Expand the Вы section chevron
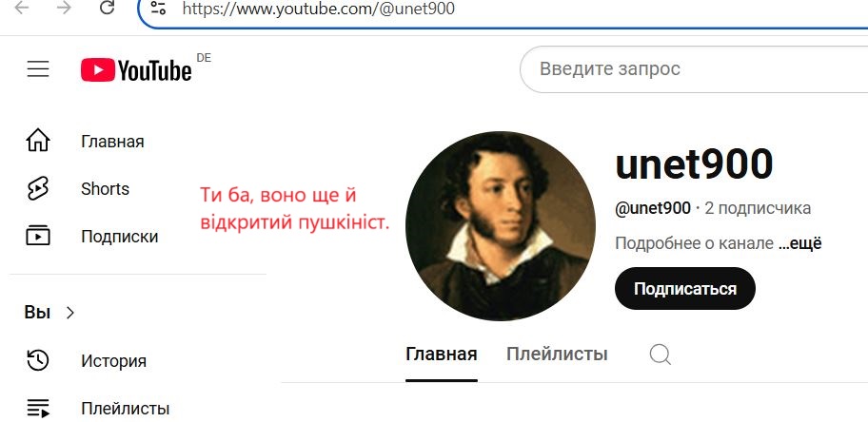Screen dimensions: 868x422 [70, 313]
